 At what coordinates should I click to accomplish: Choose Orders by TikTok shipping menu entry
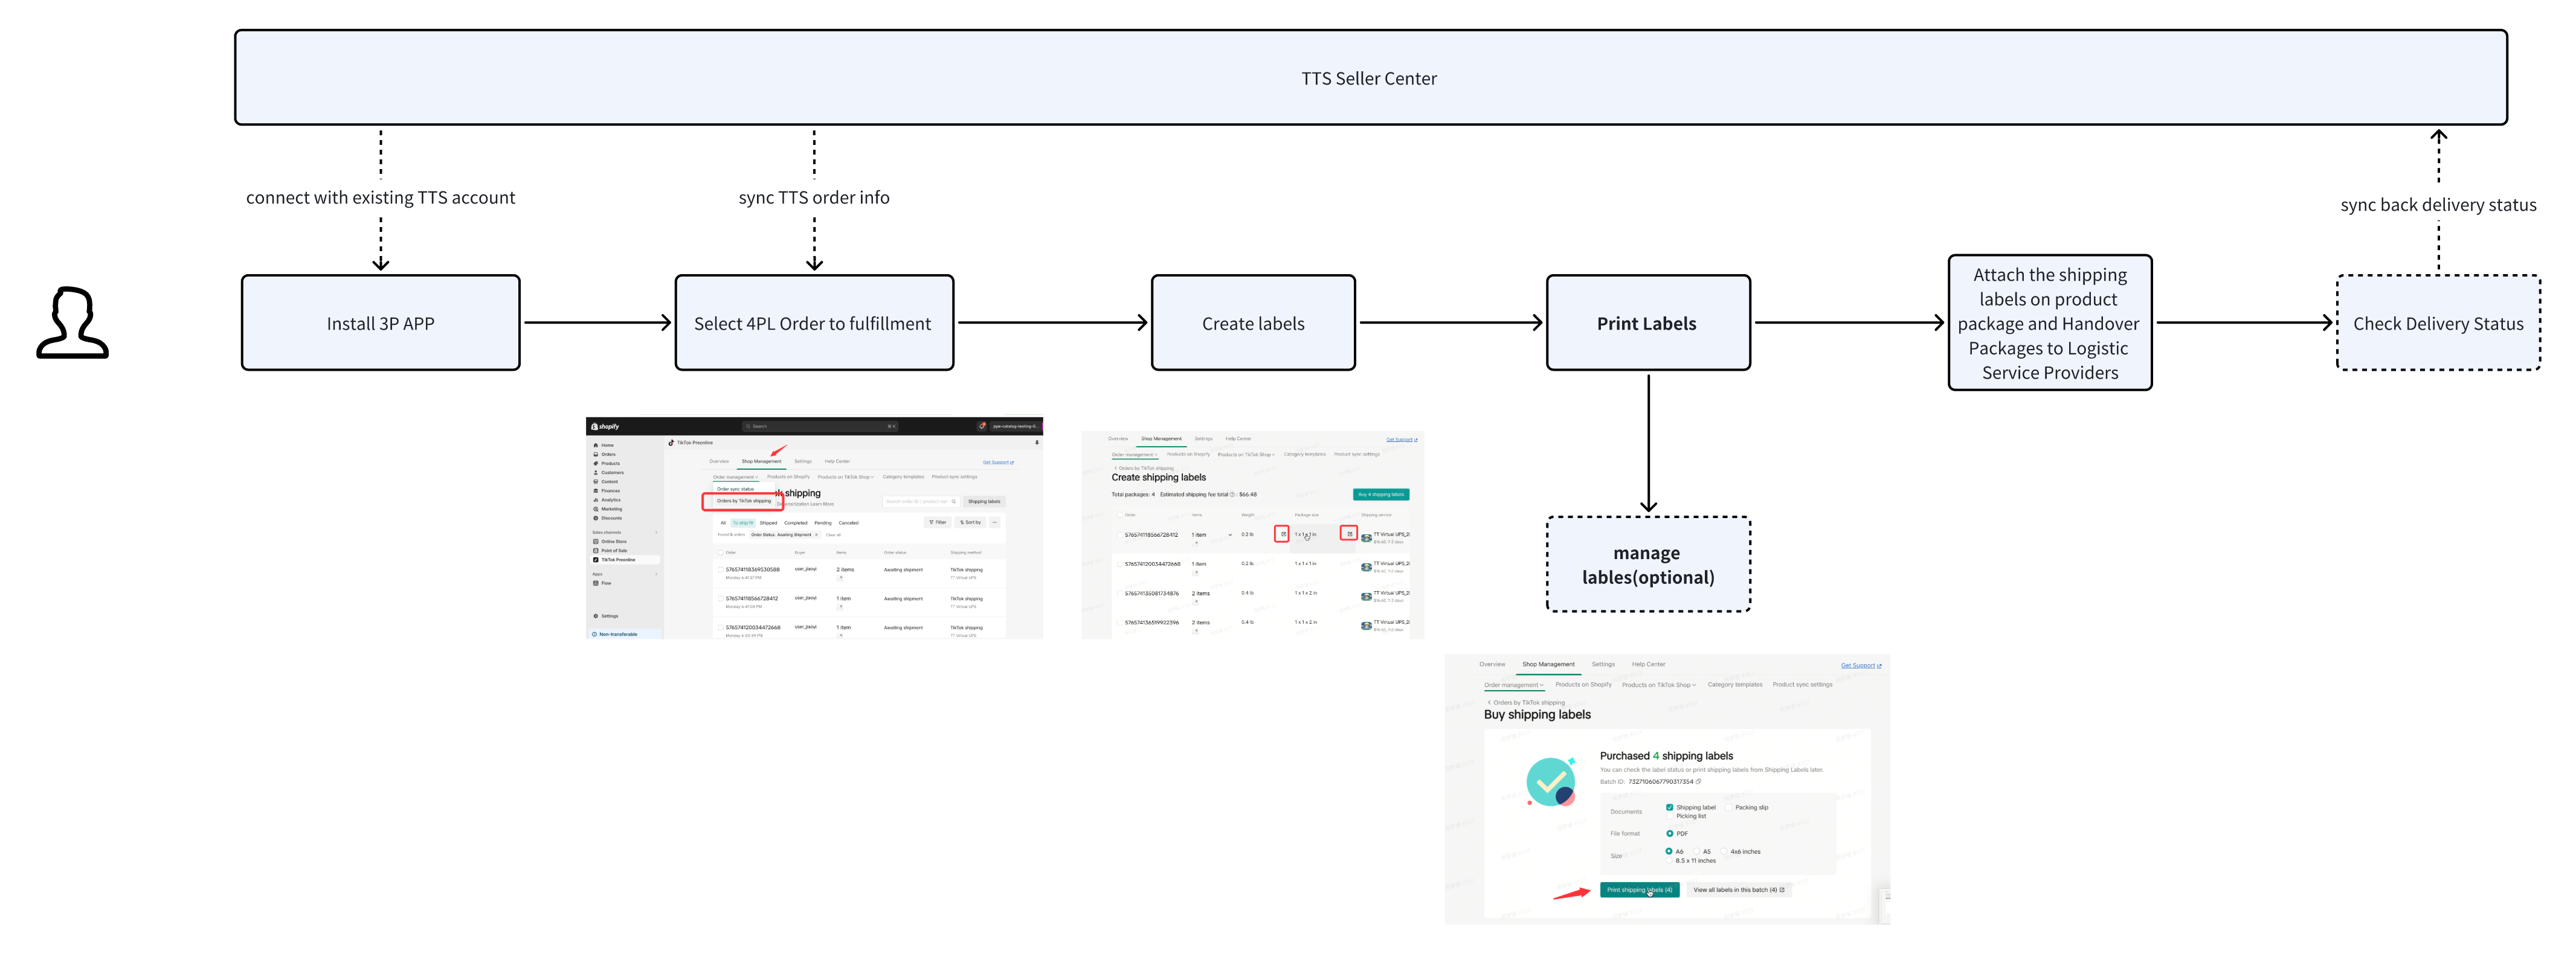743,501
